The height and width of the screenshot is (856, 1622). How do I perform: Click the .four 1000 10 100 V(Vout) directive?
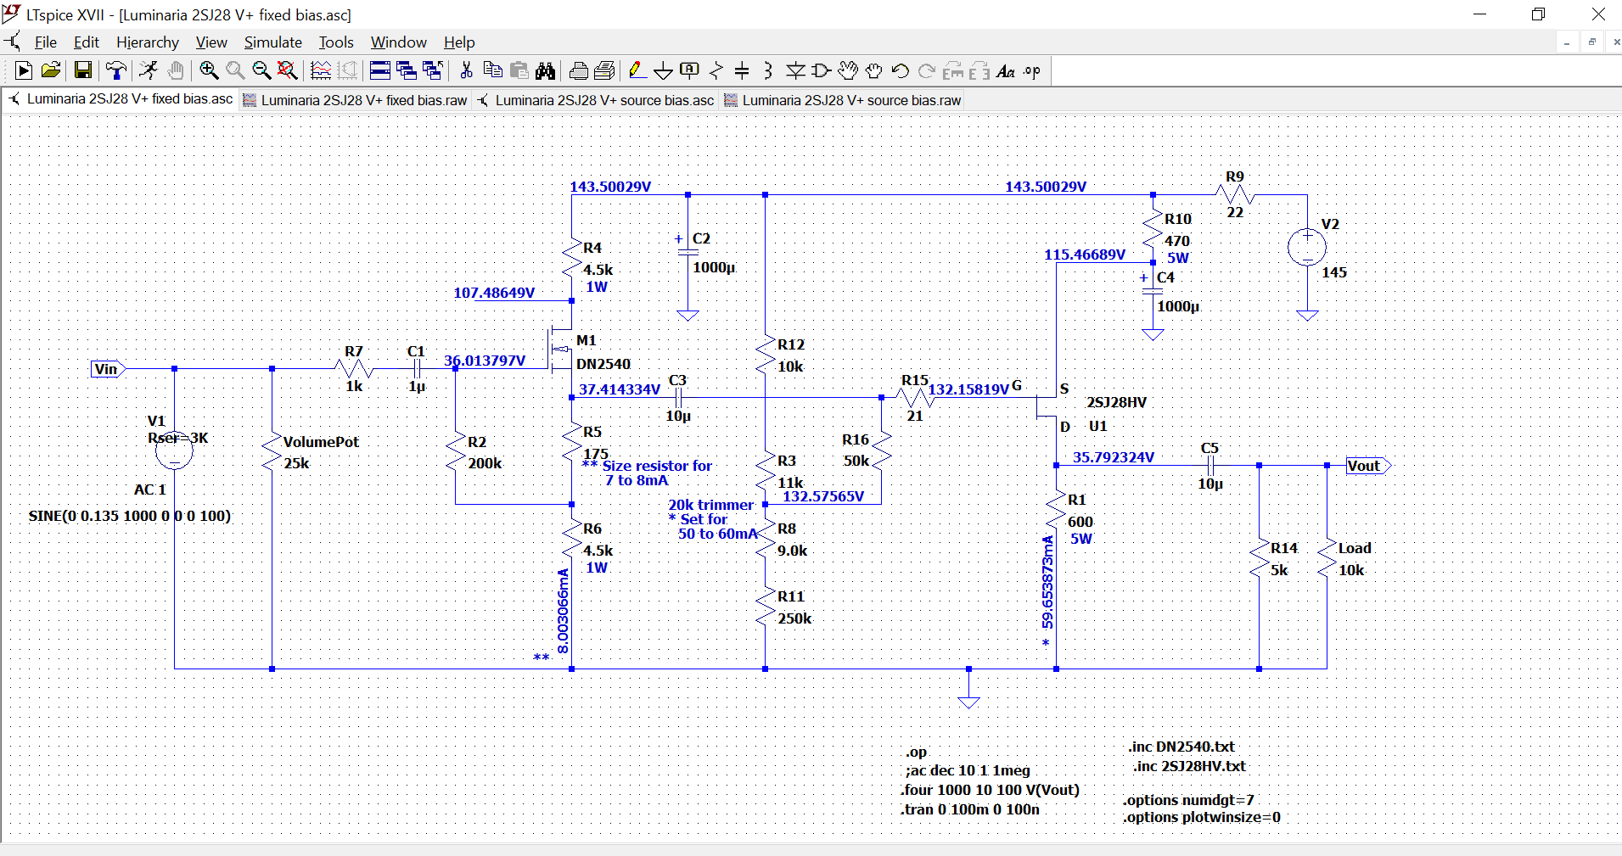pos(991,790)
